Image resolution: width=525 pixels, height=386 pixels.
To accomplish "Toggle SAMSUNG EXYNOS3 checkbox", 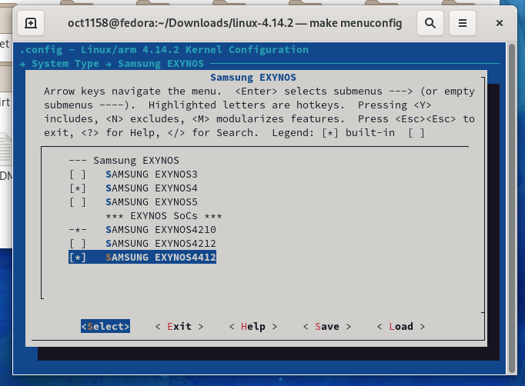I will click(x=77, y=175).
